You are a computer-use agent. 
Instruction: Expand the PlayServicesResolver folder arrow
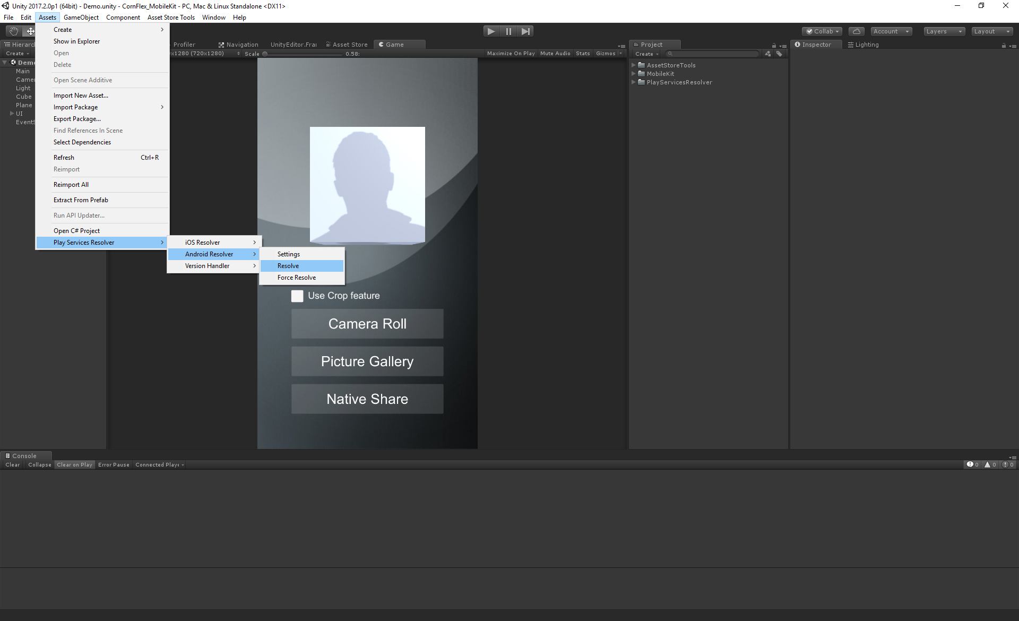[x=634, y=82]
